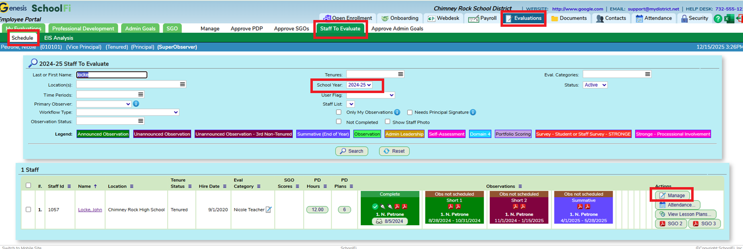
Task: Open PD Hours column menu icon
Action: tap(326, 186)
